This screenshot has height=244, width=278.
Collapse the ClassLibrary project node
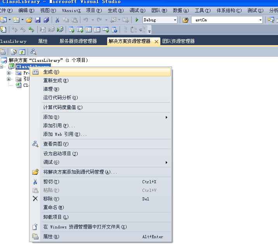click(2, 67)
